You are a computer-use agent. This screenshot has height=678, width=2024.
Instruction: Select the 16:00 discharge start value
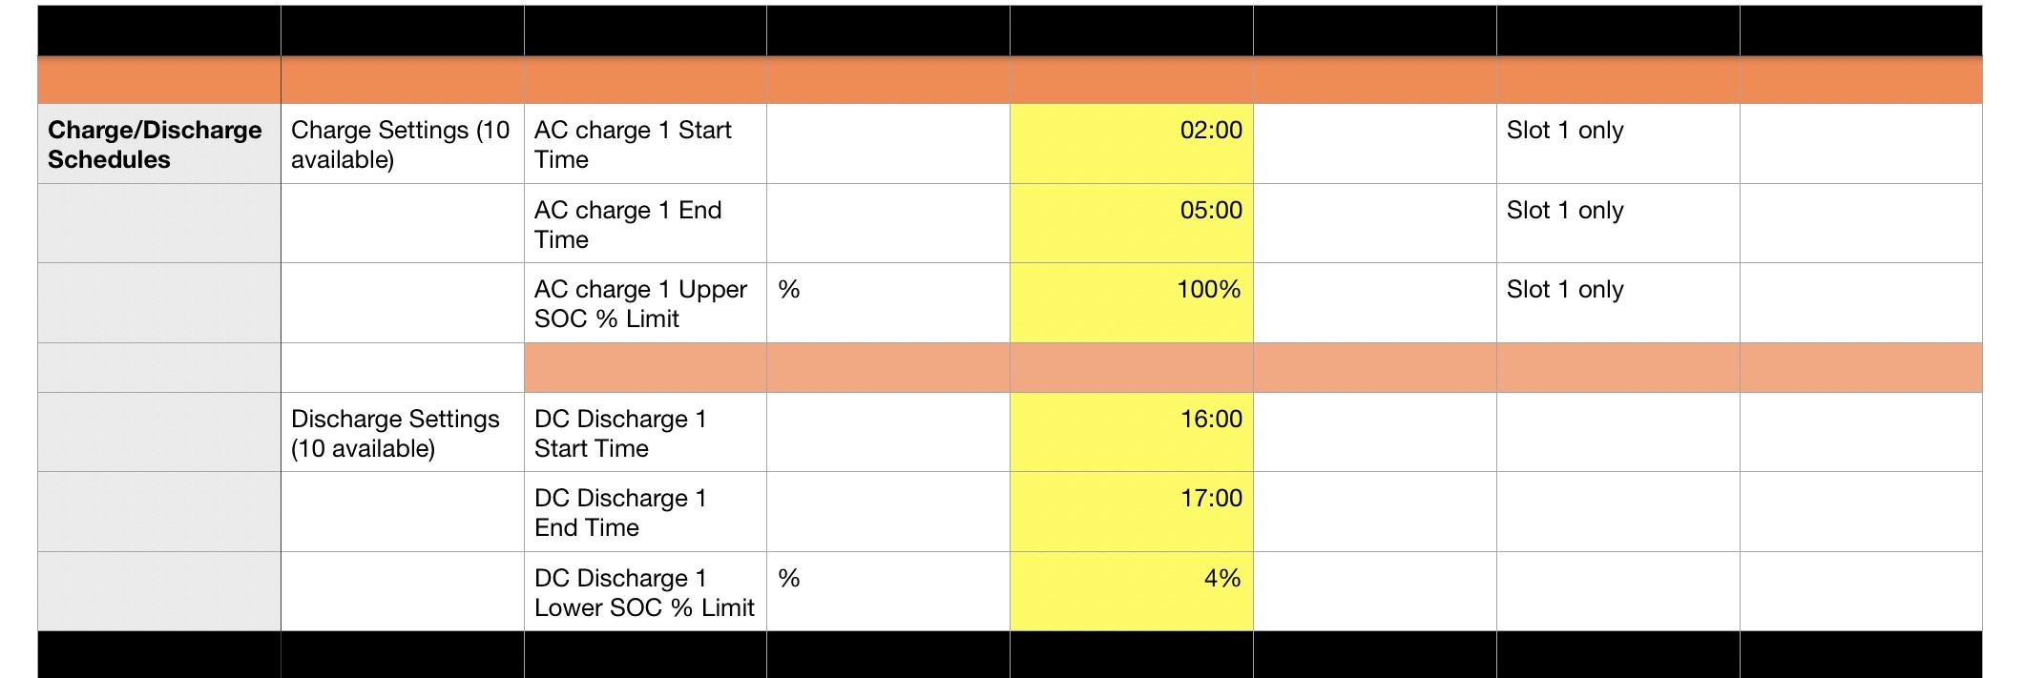[1132, 433]
